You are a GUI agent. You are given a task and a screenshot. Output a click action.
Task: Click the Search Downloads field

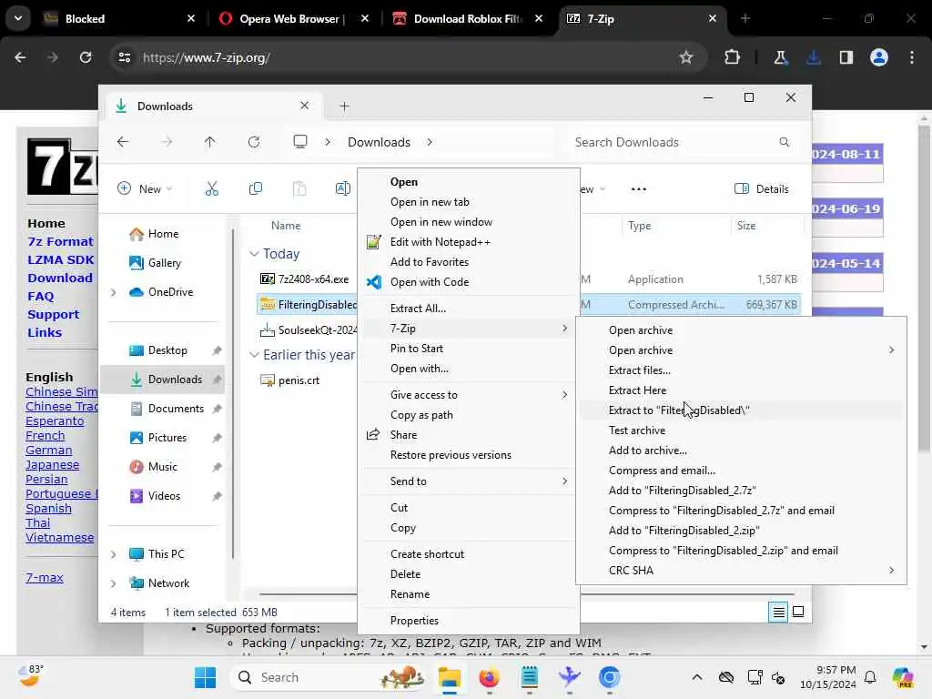(681, 142)
